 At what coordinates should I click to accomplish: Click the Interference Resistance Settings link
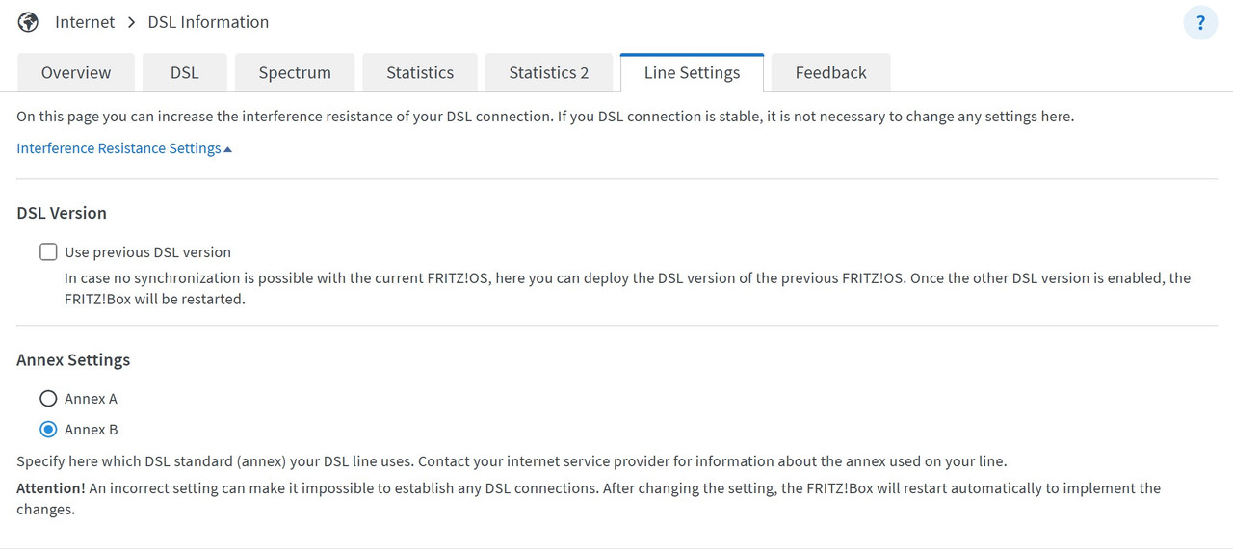(x=118, y=148)
